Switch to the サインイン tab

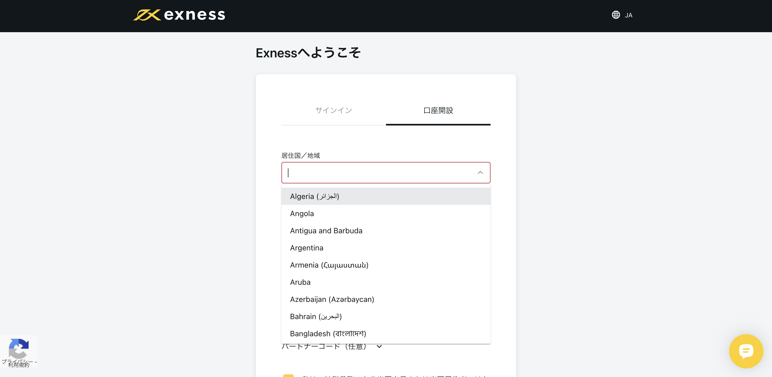coord(333,110)
